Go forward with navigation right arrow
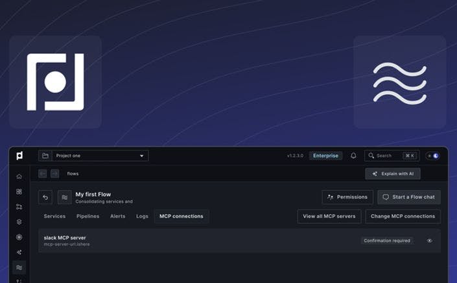 55,173
